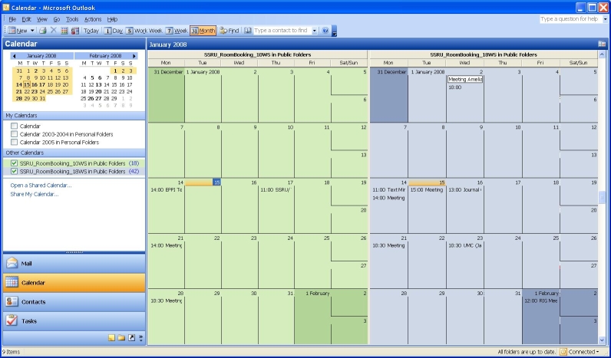The width and height of the screenshot is (611, 358).
Task: Open the Address Book icon
Action: (248, 31)
